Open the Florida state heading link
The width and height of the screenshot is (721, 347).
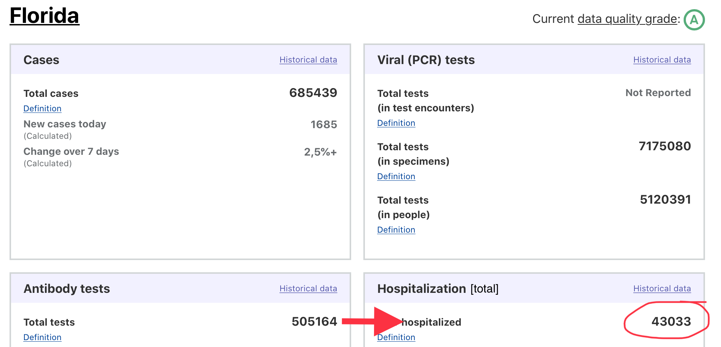[45, 16]
